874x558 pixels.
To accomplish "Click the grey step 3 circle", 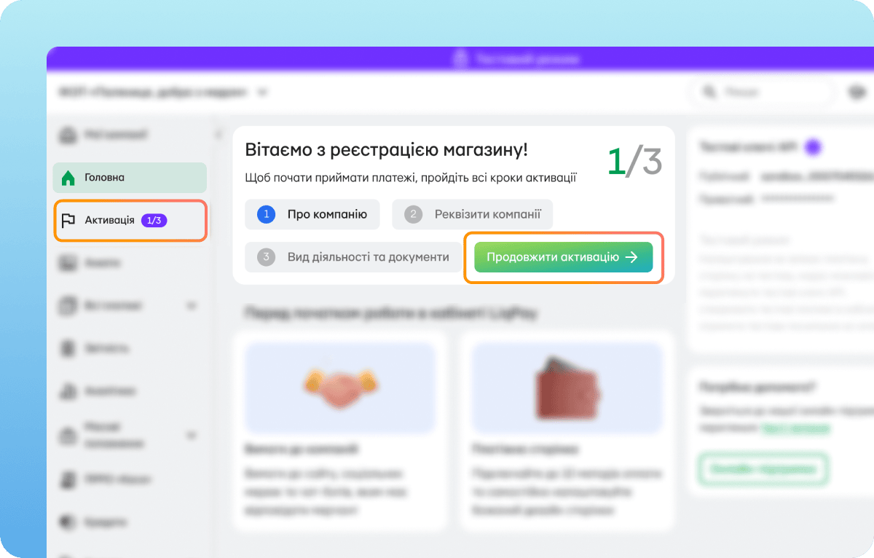I will [267, 257].
